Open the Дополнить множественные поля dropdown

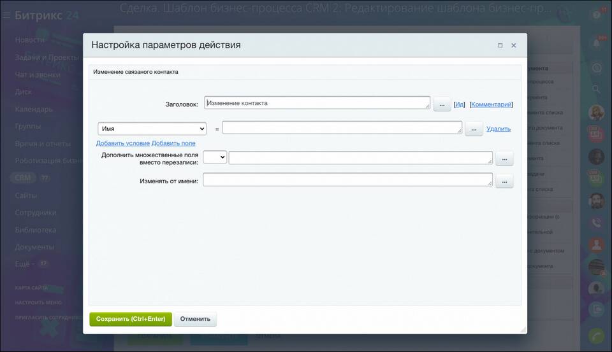pos(215,157)
